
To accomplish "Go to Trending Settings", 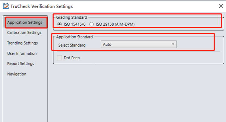I will coord(22,43).
